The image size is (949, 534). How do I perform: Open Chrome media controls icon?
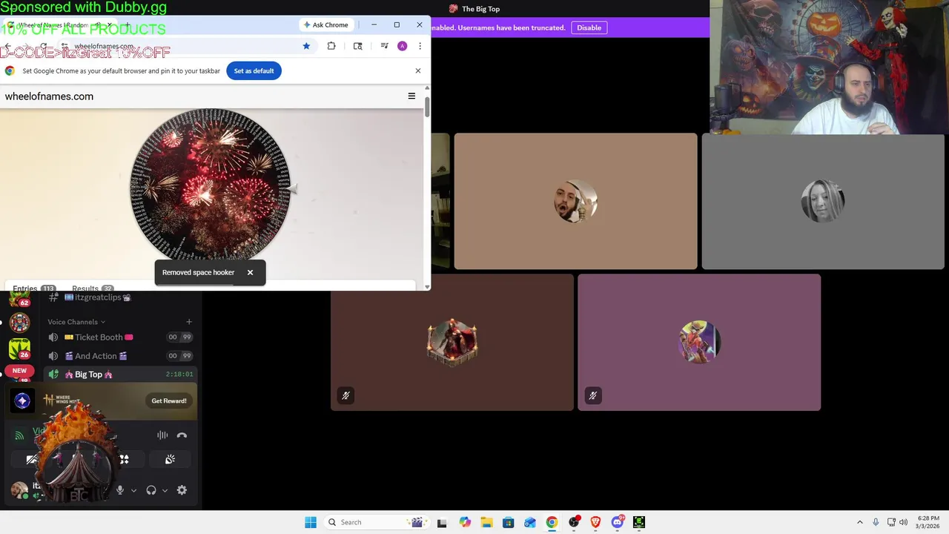pyautogui.click(x=384, y=46)
